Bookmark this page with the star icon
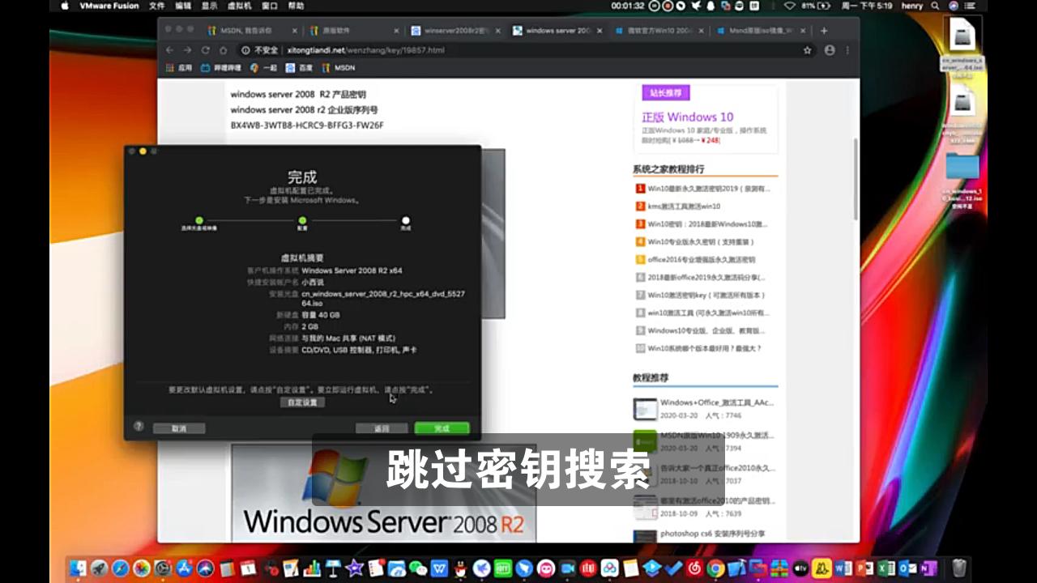 tap(807, 50)
